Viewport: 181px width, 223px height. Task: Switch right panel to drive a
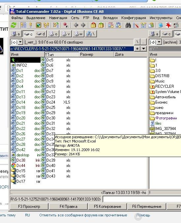[154, 34]
